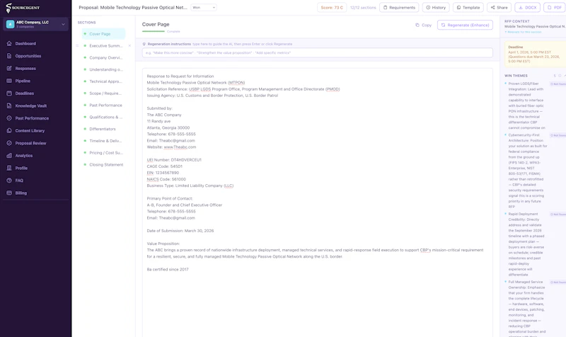Share the proposal
Viewport: 566px width, 337px height.
(499, 8)
